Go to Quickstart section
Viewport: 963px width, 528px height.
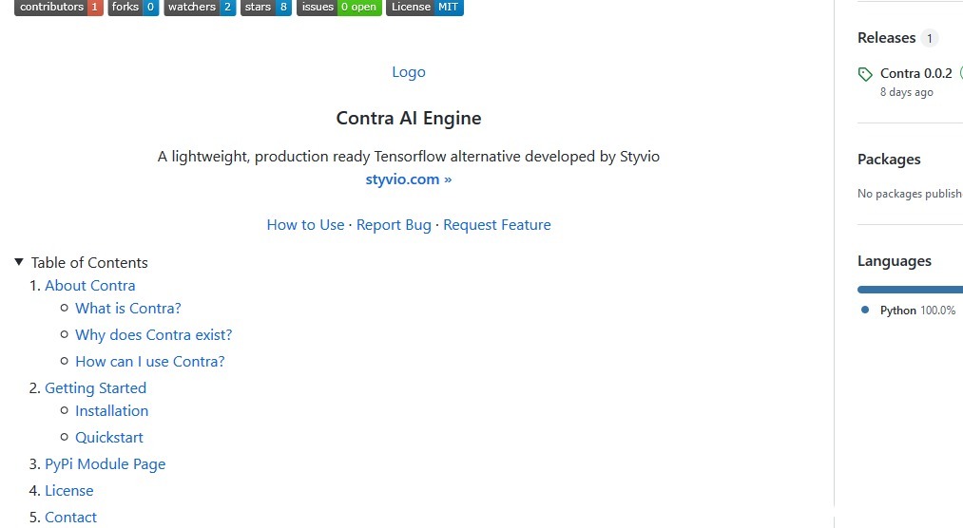coord(108,437)
